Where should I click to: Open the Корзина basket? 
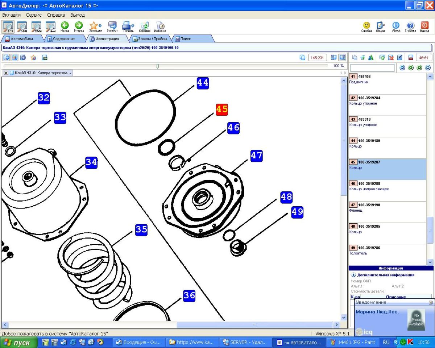(145, 26)
